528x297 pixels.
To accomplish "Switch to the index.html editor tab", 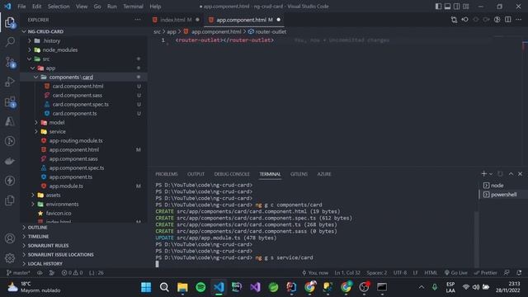I will (x=176, y=20).
